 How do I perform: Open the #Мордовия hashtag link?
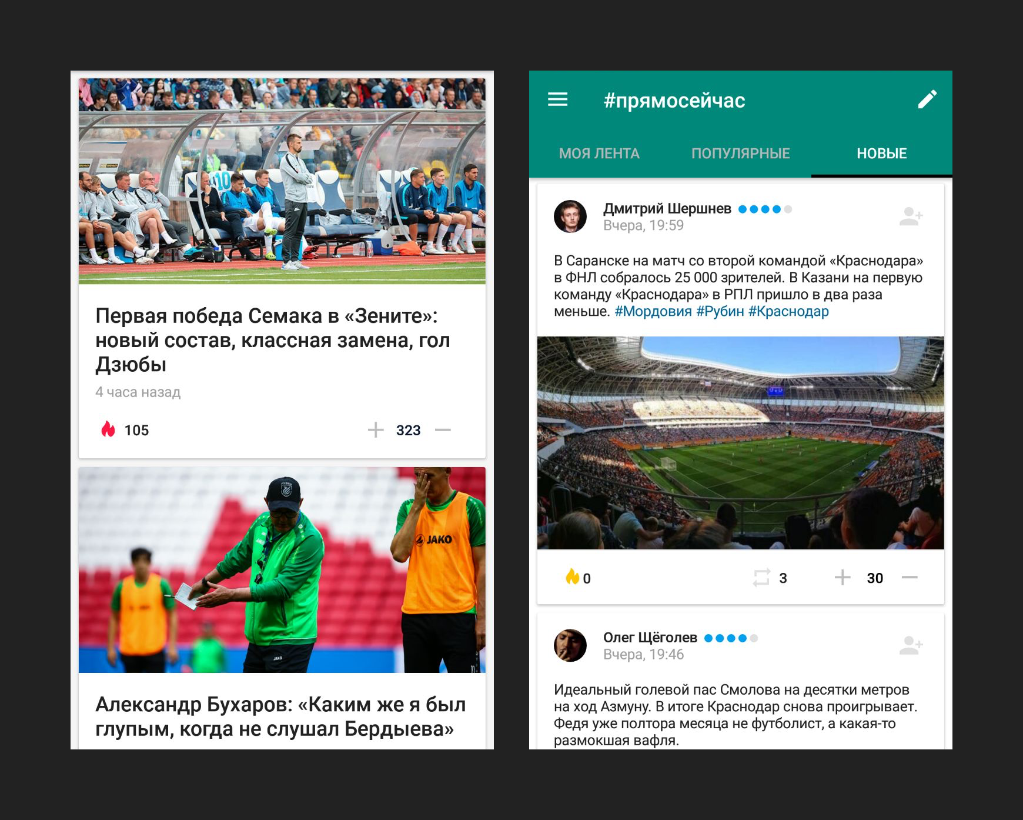(653, 311)
